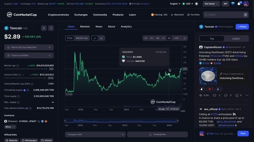The height and width of the screenshot is (142, 254).
Task: Expand Add to My First Watchlist plus
Action: (50, 47)
